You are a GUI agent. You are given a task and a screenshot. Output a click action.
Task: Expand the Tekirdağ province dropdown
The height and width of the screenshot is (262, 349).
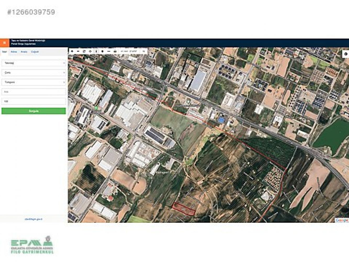34,63
